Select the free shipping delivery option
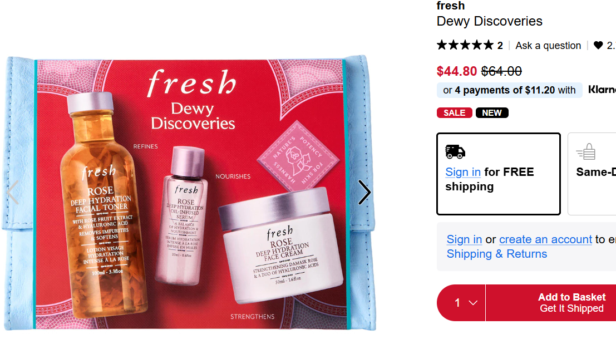 tap(499, 174)
